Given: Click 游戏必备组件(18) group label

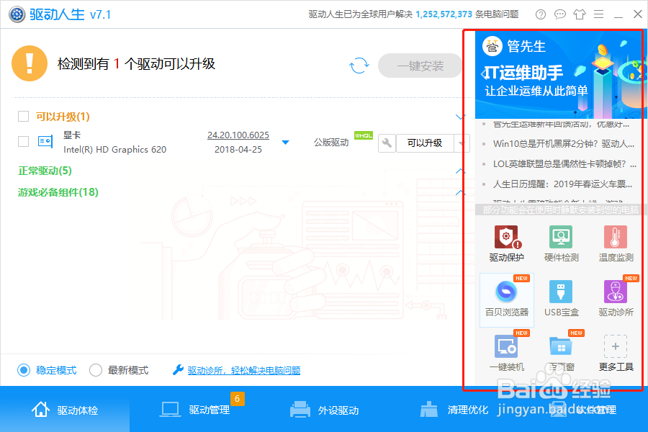Looking at the screenshot, I should click(58, 192).
